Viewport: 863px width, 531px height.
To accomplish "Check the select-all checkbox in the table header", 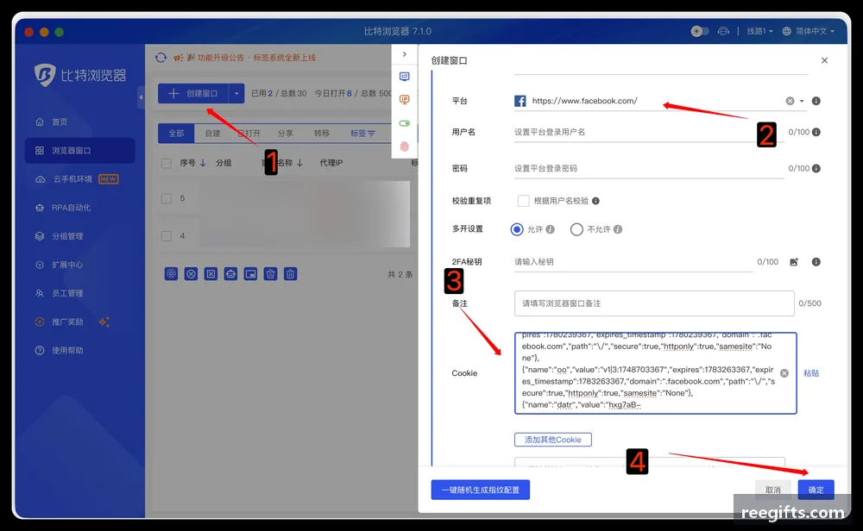I will (167, 163).
